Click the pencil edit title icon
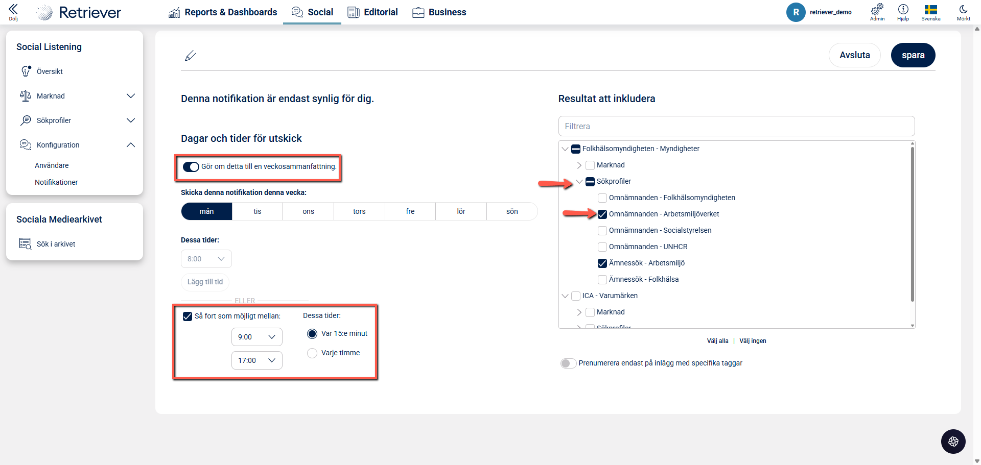Screen dimensions: 981x465 point(191,56)
